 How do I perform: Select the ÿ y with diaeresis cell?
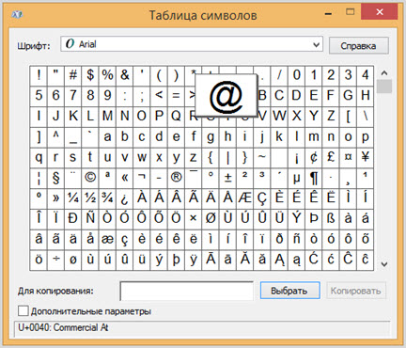tap(194, 260)
